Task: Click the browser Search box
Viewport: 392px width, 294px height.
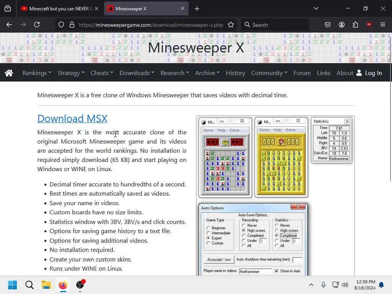Action: 275,25
